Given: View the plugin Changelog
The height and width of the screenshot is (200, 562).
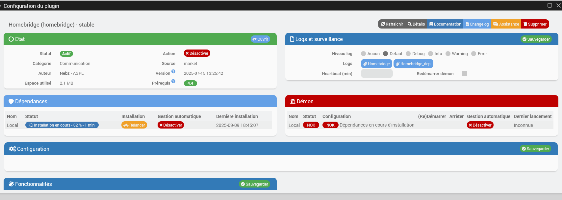Looking at the screenshot, I should pos(477,24).
